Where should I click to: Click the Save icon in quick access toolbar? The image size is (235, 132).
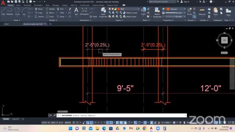pyautogui.click(x=16, y=1)
